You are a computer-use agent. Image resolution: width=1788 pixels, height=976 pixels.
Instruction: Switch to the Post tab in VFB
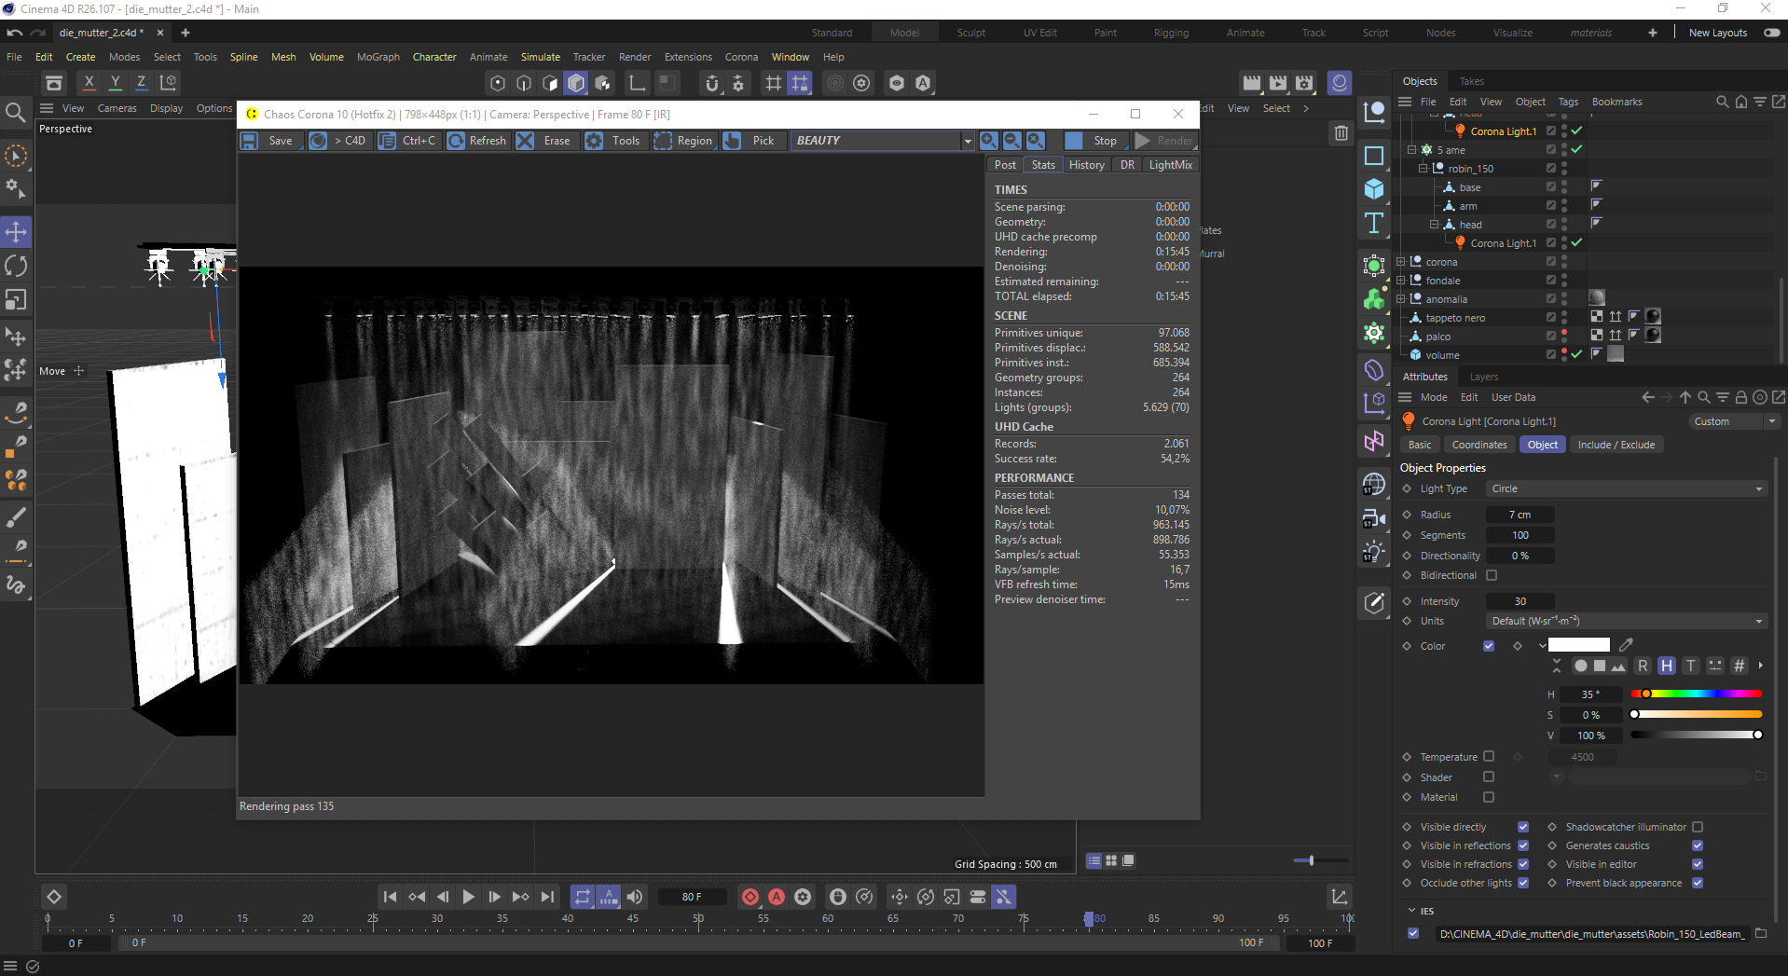(1005, 165)
